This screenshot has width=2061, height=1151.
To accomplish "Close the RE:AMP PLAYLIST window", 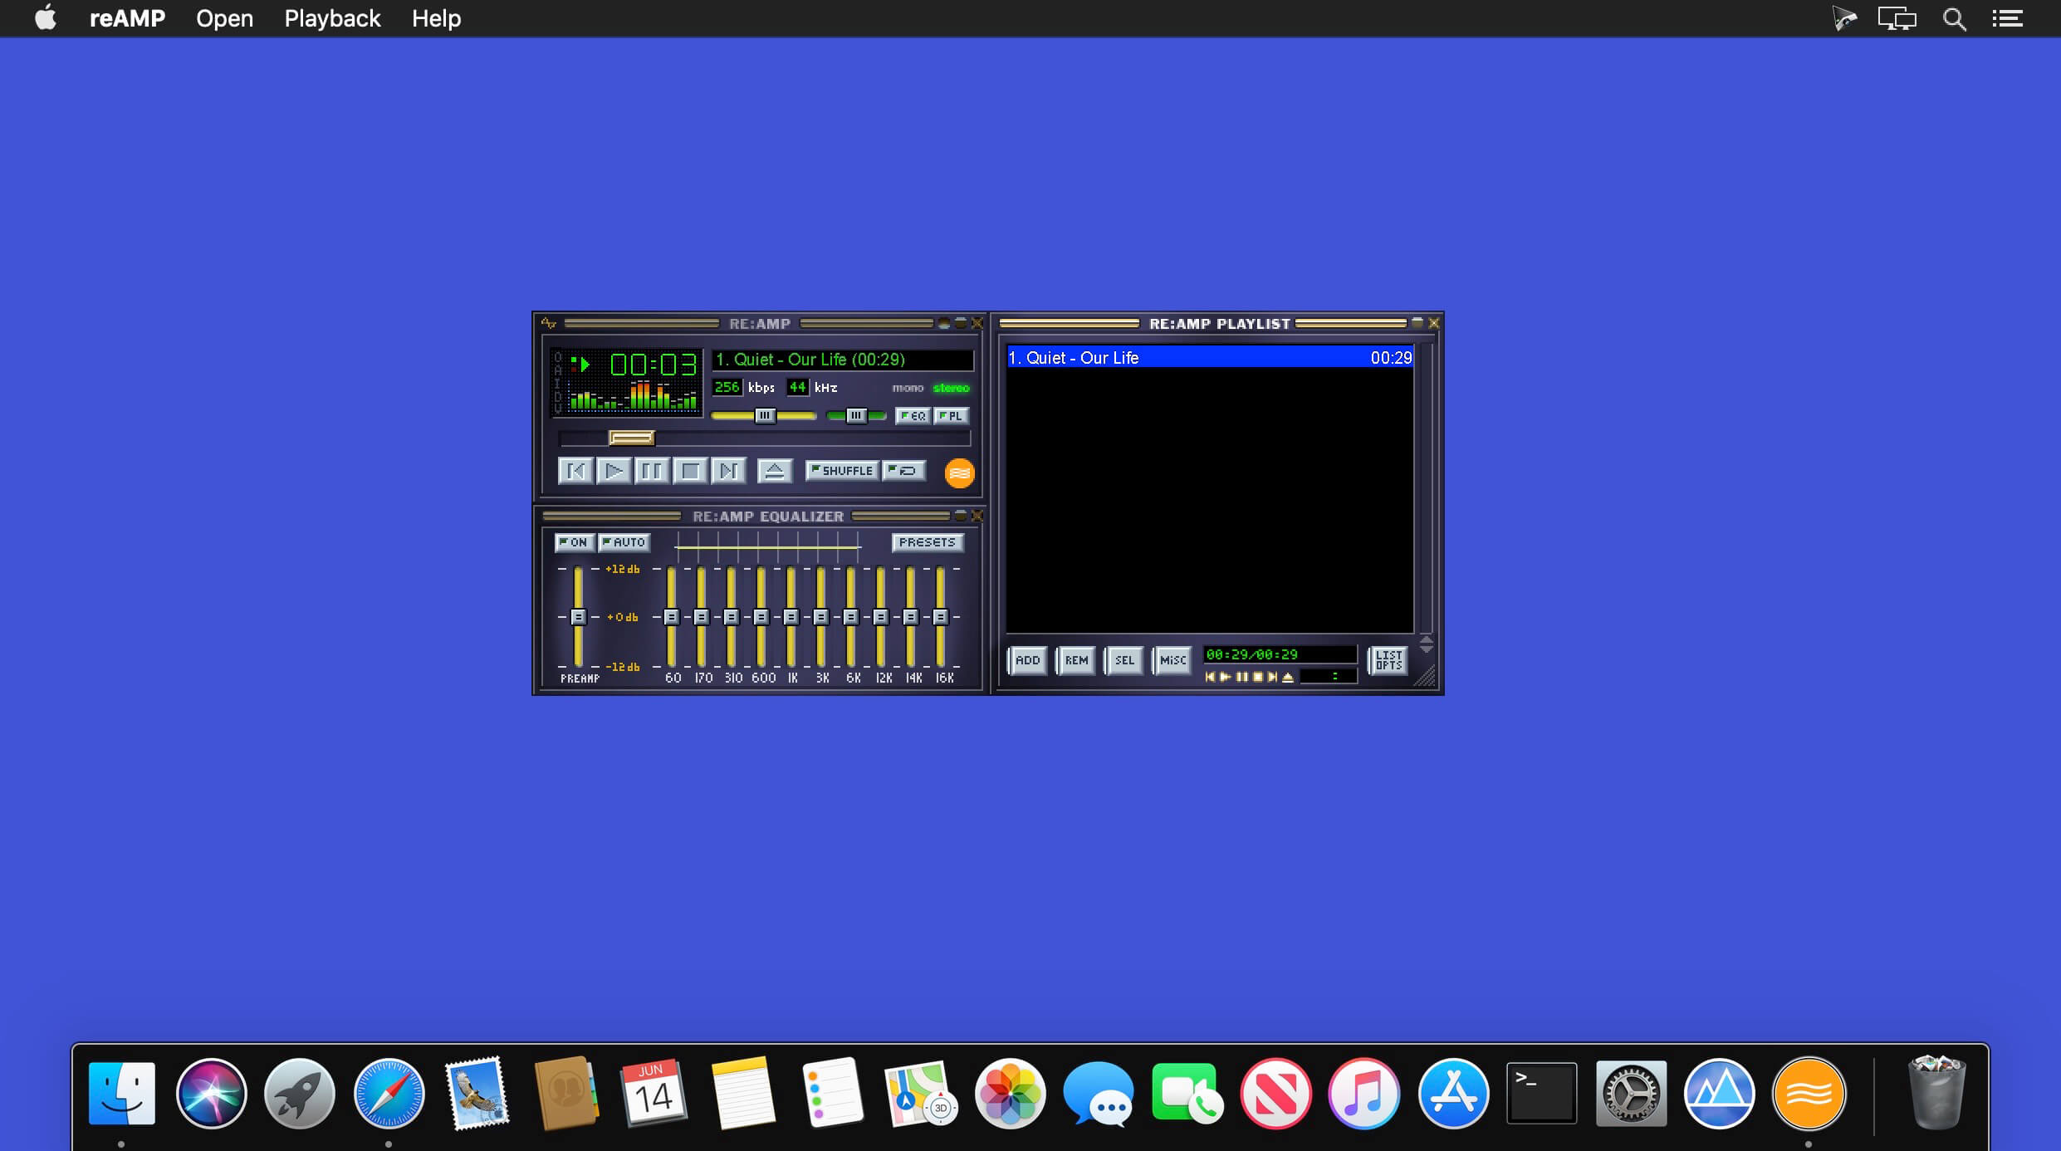I will tap(1433, 323).
